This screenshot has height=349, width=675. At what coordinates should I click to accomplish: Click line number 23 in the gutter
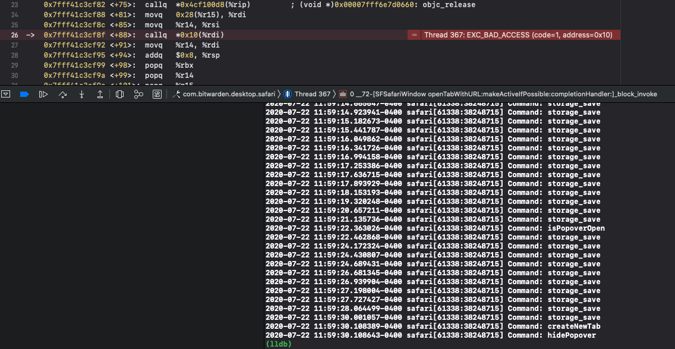(15, 5)
